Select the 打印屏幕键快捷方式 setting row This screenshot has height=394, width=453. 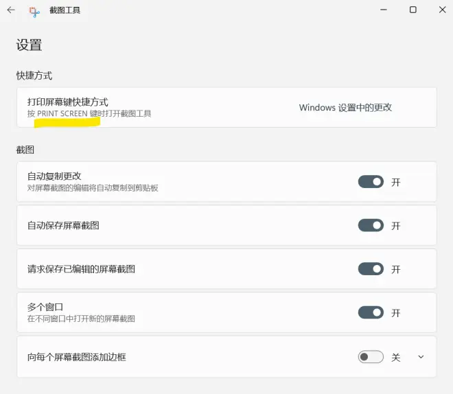tap(226, 108)
